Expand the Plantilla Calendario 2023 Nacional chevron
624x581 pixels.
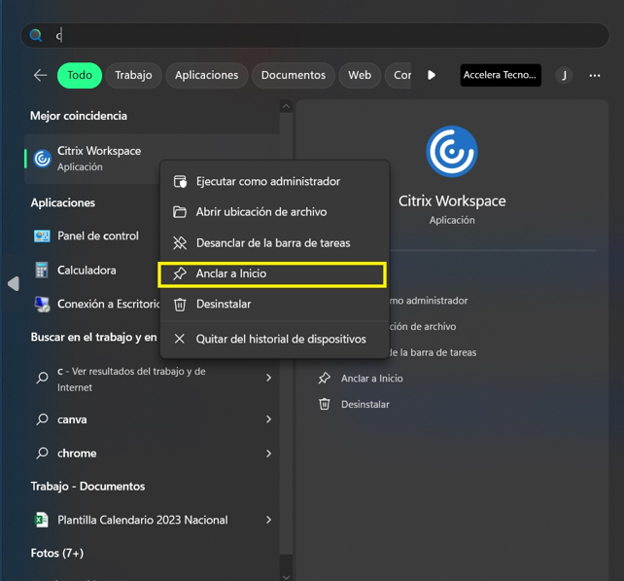(268, 520)
